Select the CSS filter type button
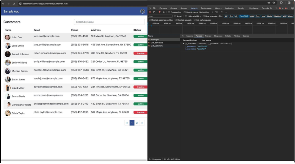 (x=252, y=16)
